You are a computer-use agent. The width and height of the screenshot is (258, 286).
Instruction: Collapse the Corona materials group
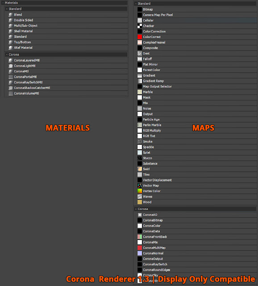point(7,55)
